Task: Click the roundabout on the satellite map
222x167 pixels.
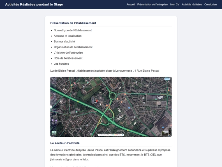Action: 113,96
